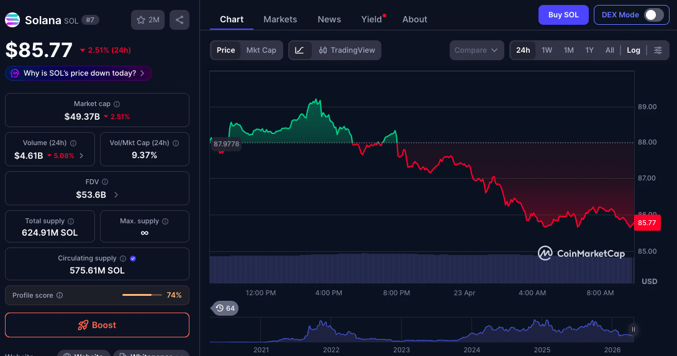Click Max. supply info icon
This screenshot has width=677, height=356.
click(x=165, y=221)
